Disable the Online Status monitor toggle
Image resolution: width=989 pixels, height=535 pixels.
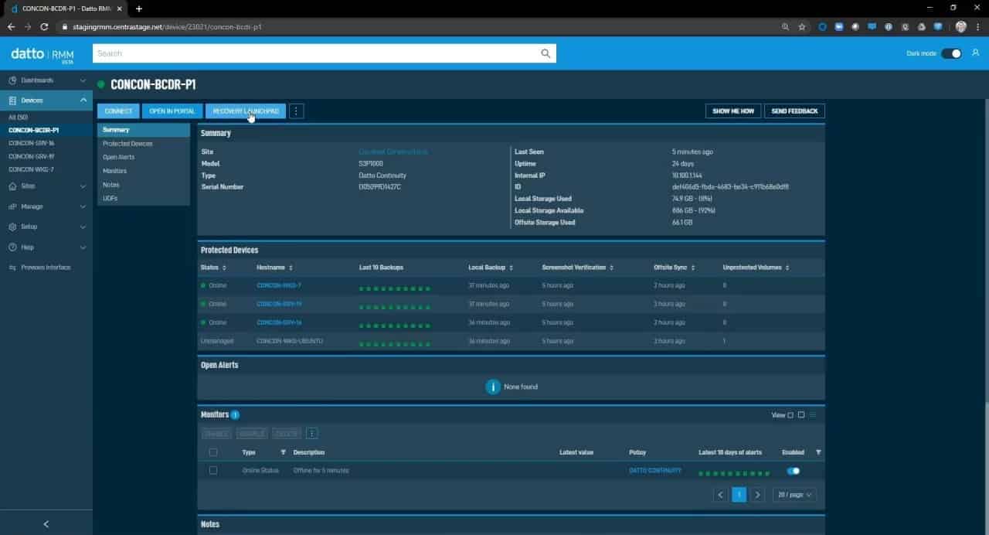click(794, 471)
